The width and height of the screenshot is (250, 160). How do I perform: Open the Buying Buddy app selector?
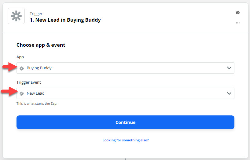click(x=125, y=68)
